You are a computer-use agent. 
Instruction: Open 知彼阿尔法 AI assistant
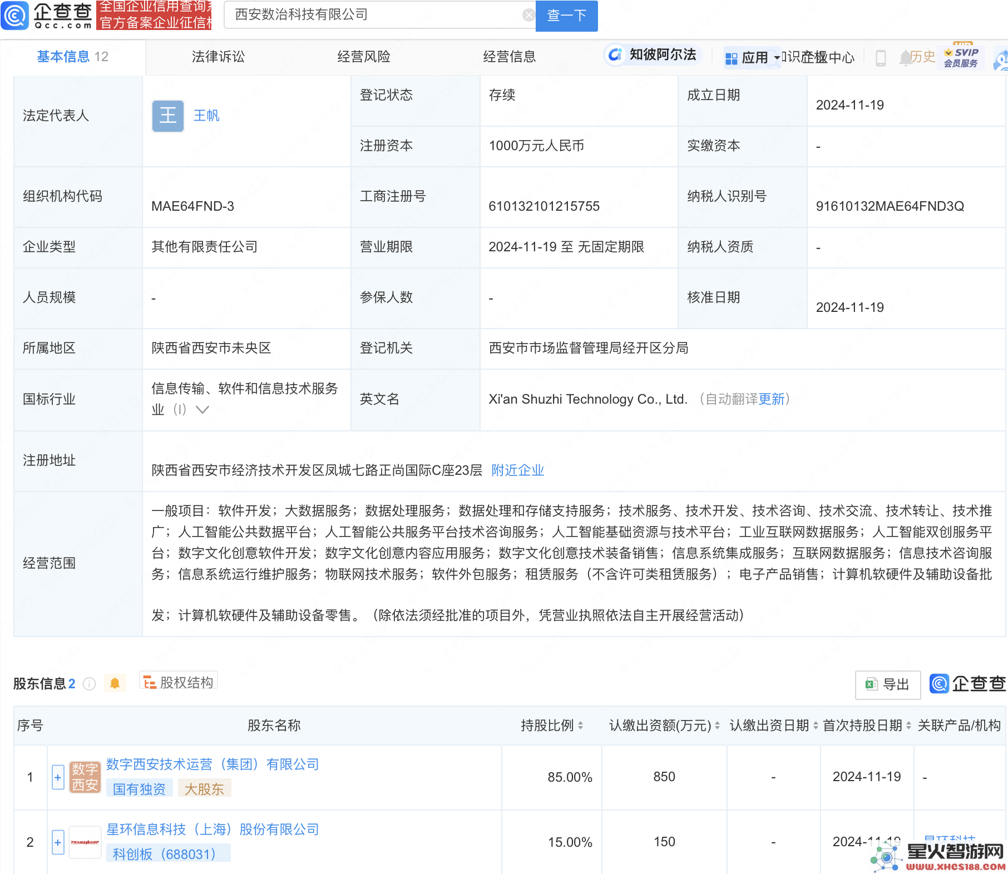(x=652, y=54)
